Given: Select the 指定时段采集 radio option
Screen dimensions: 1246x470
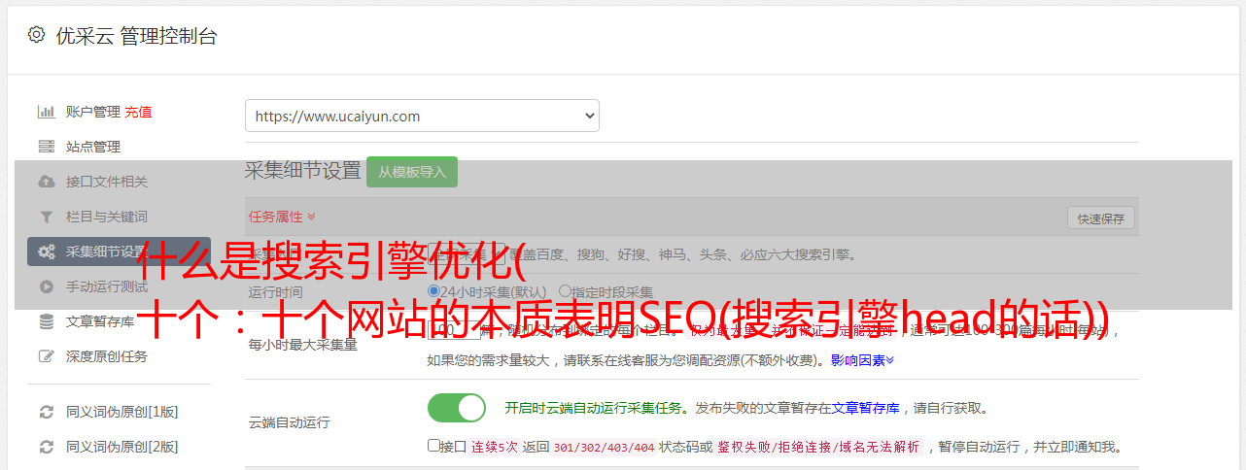Looking at the screenshot, I should pyautogui.click(x=565, y=291).
